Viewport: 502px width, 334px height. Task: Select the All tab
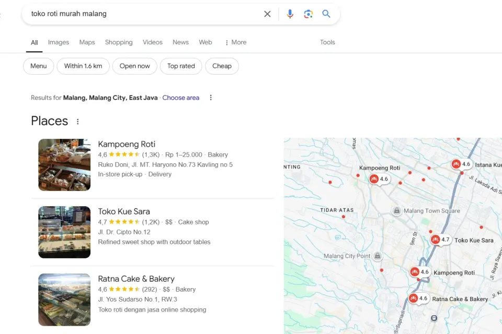point(35,42)
